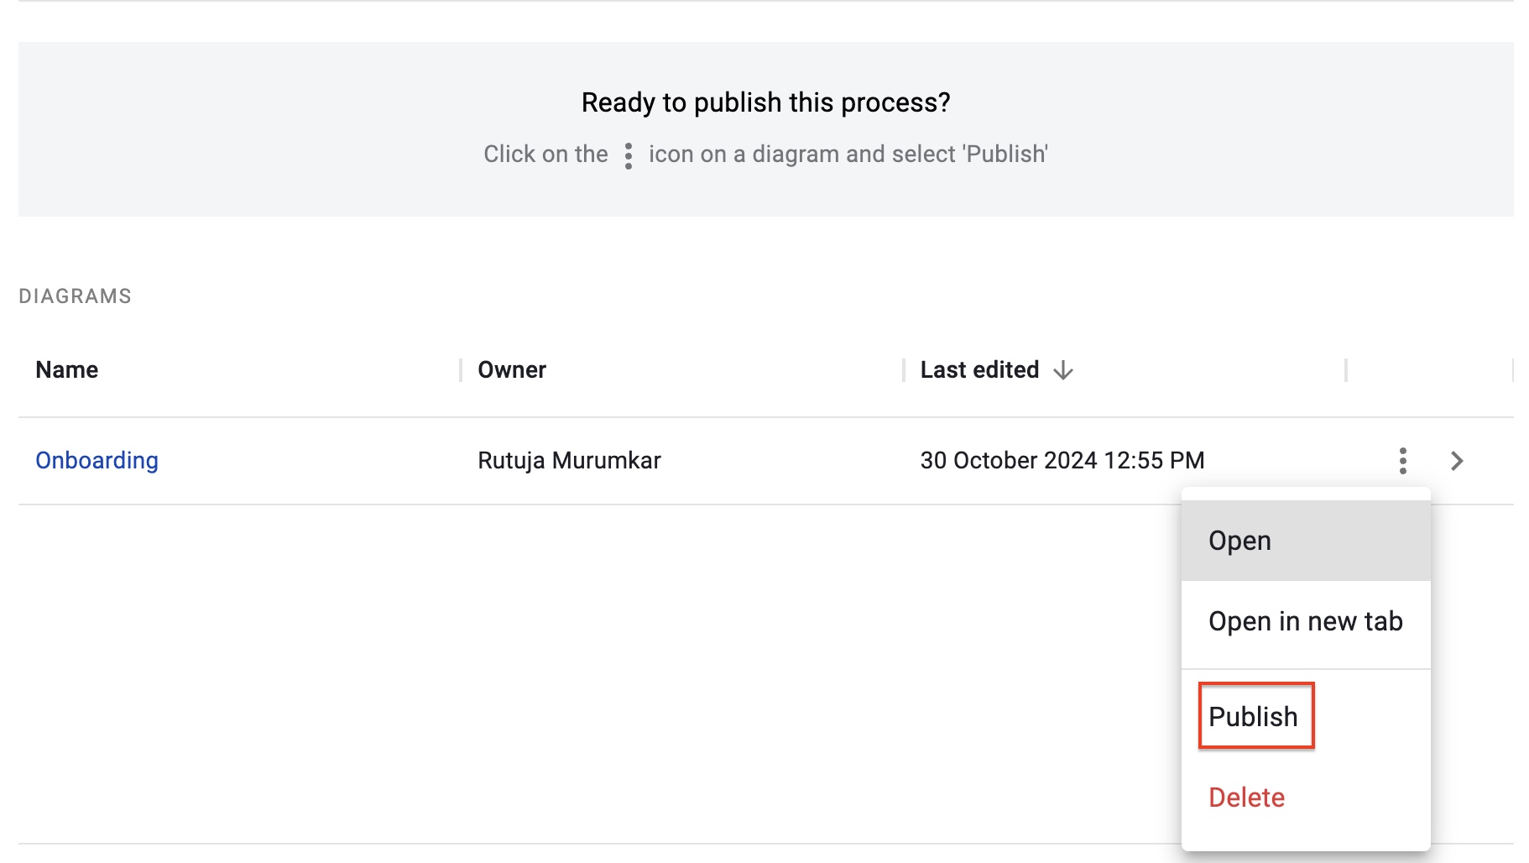Image resolution: width=1529 pixels, height=863 pixels.
Task: Select Open from context menu
Action: pyautogui.click(x=1306, y=541)
